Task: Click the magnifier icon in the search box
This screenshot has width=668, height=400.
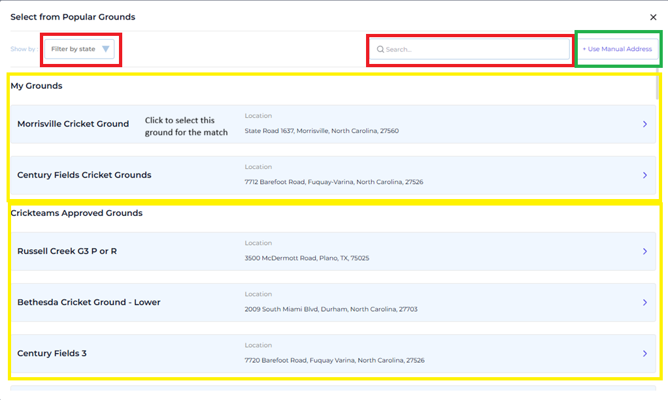Action: tap(380, 50)
